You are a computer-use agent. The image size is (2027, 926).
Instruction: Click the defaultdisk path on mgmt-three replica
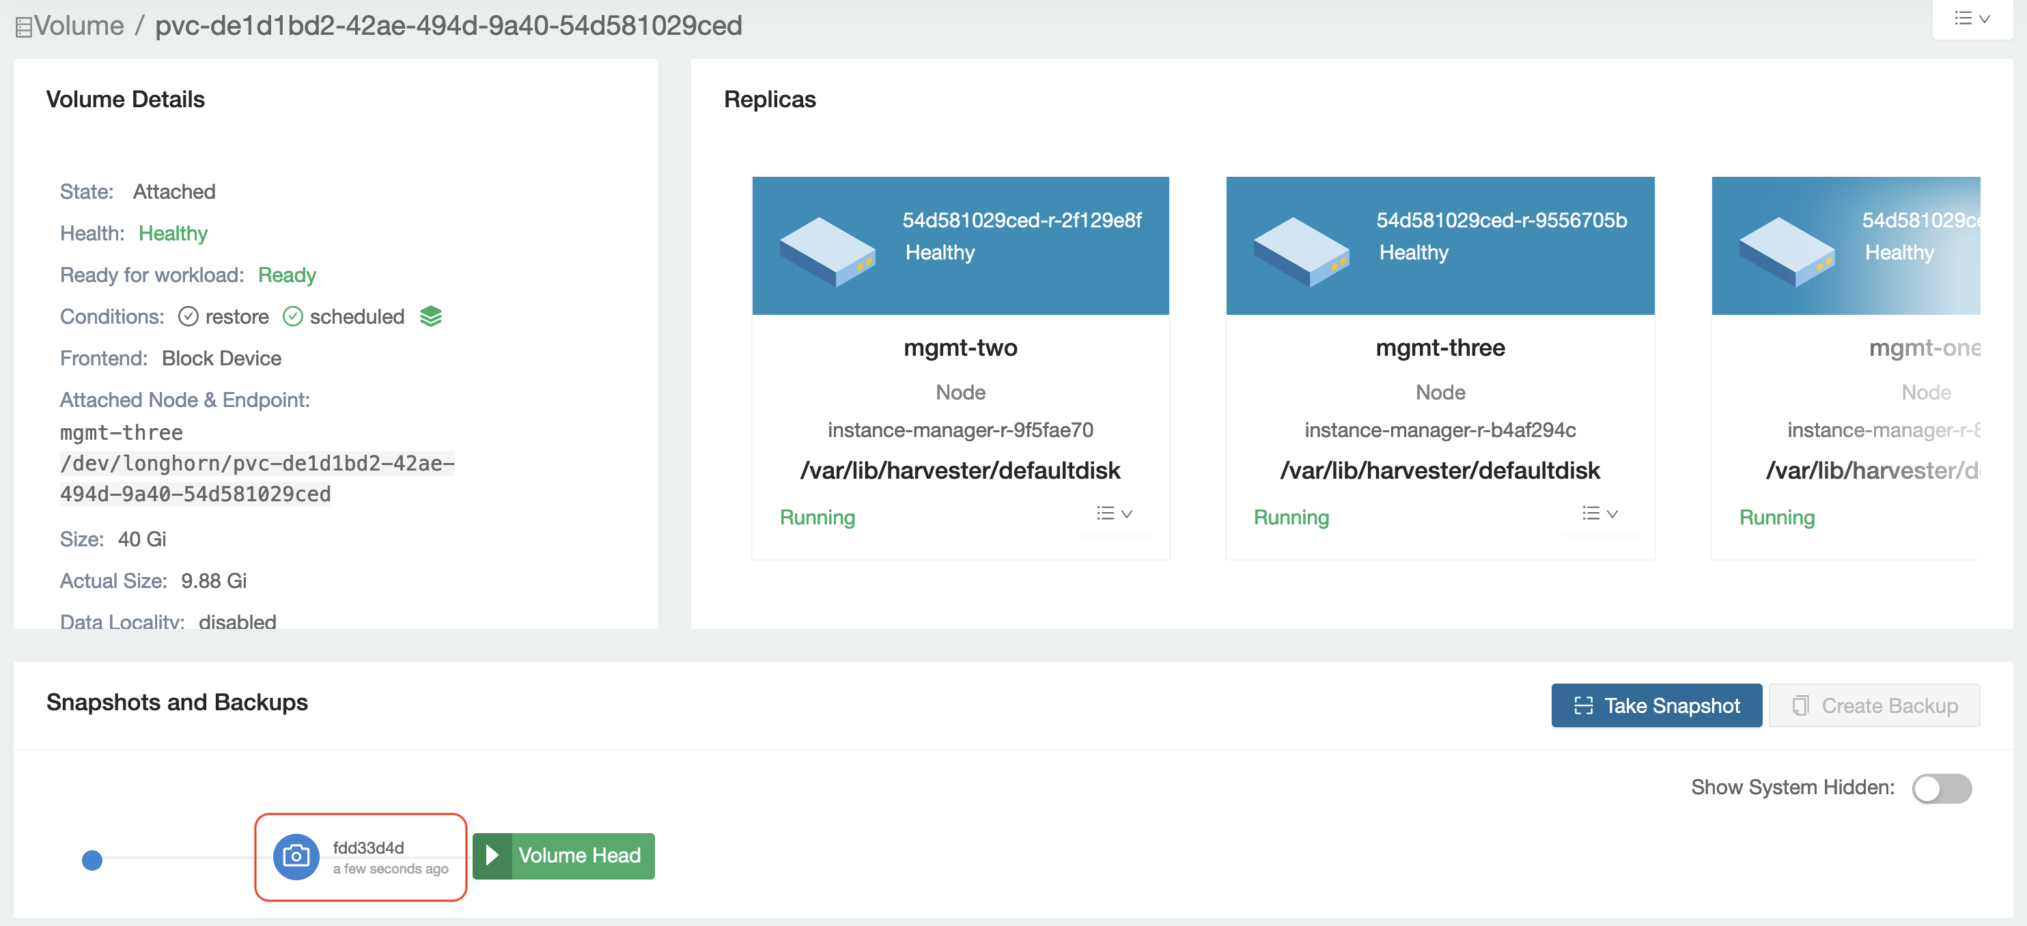[1440, 471]
